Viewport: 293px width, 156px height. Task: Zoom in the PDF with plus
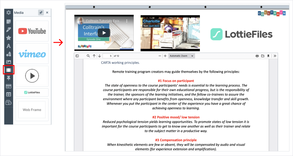(165, 56)
